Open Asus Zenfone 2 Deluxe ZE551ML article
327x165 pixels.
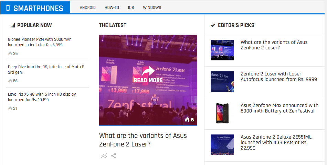(276, 142)
